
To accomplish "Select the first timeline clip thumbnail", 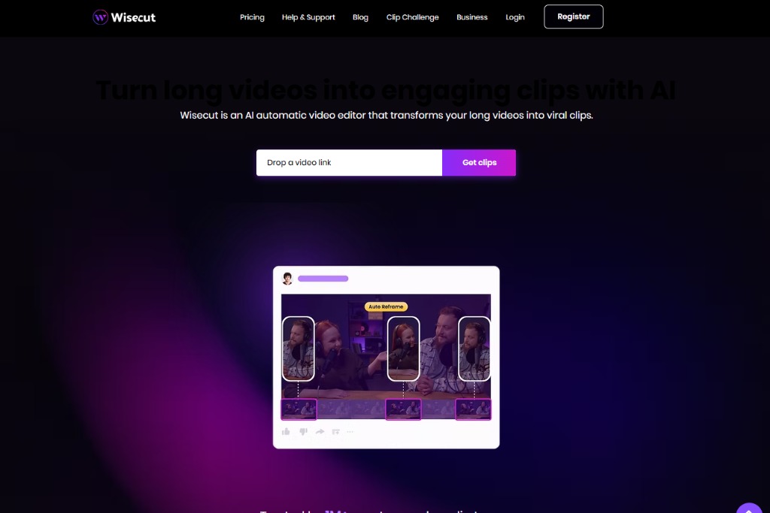I will point(299,409).
